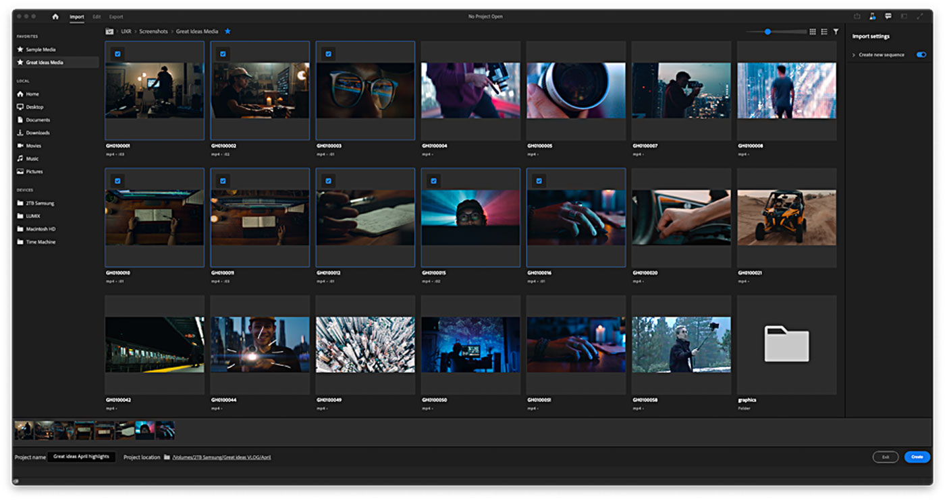
Task: Open the beta flask icon
Action: pyautogui.click(x=873, y=17)
